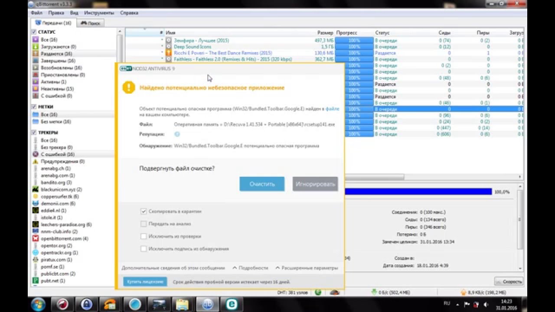Click the leechers-paradise.org tracker icon

36,224
